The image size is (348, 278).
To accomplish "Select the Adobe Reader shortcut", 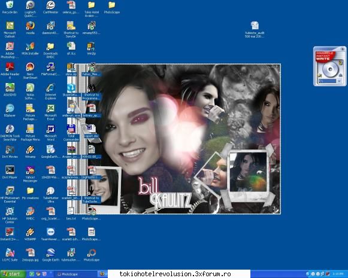I will tap(10, 71).
